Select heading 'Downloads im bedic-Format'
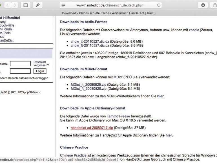 coord(83,22)
